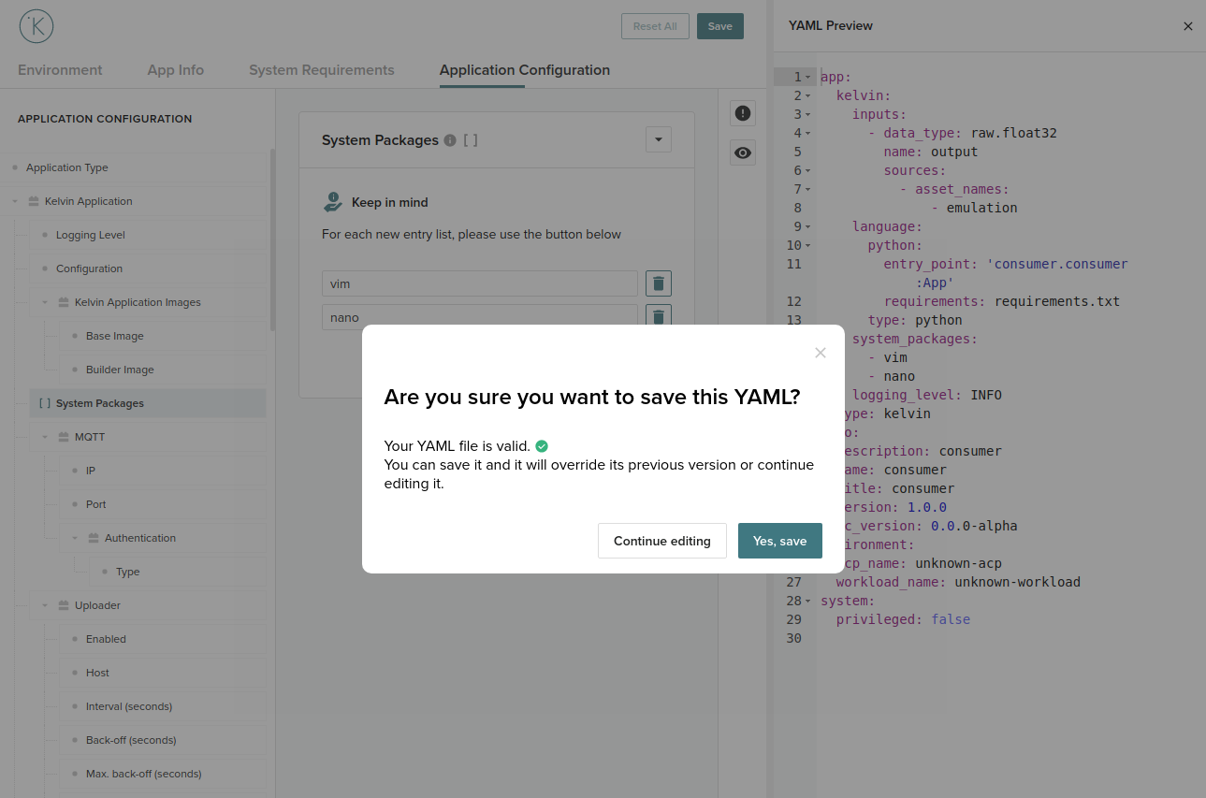
Task: Select Port under MQTT
Action: click(96, 504)
